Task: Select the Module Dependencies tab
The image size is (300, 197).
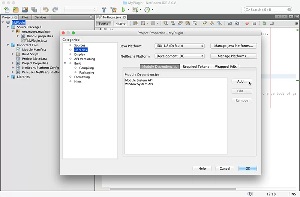Action: click(x=160, y=67)
